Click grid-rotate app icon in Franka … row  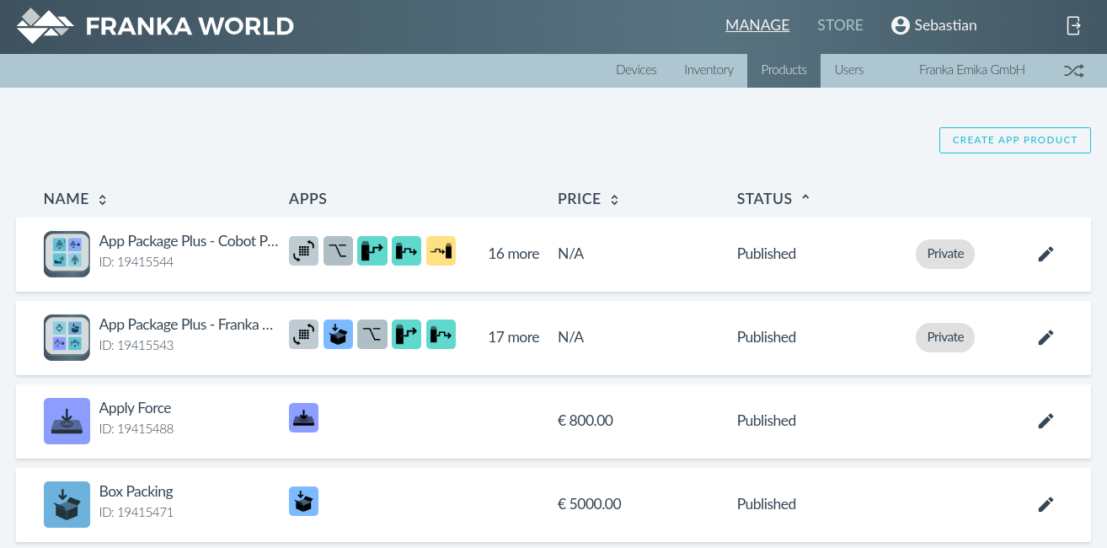tap(304, 335)
